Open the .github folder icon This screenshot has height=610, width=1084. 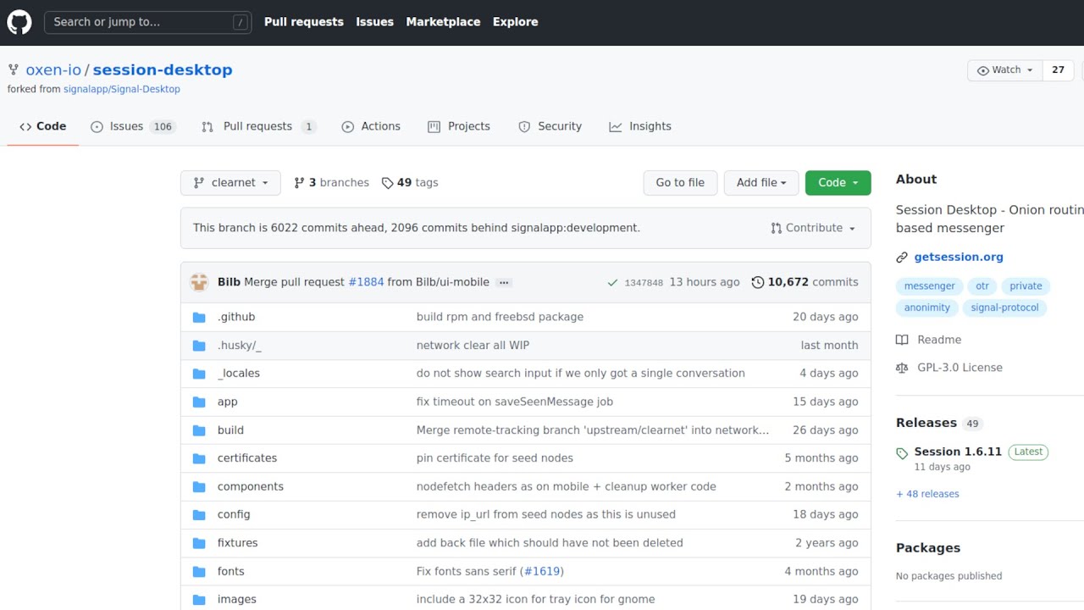pyautogui.click(x=199, y=317)
